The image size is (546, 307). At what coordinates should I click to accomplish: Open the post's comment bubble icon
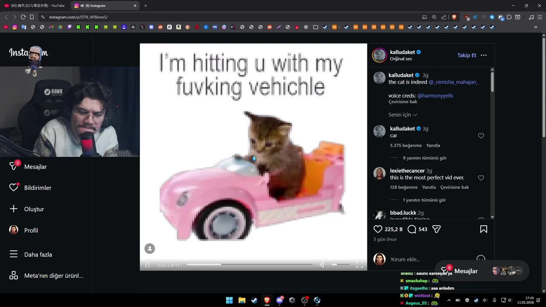(412, 229)
